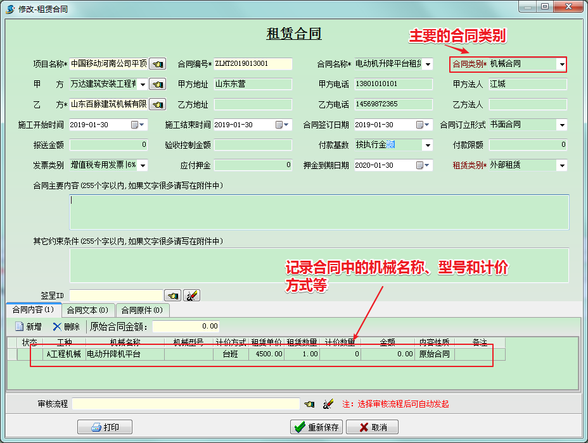
Task: Click the 应付押金 field
Action: point(253,165)
